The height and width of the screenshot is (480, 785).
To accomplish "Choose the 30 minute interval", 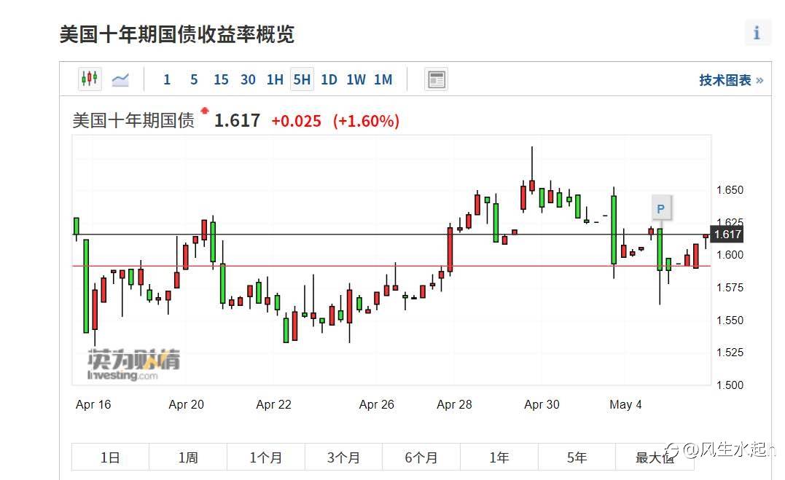I will [x=248, y=79].
